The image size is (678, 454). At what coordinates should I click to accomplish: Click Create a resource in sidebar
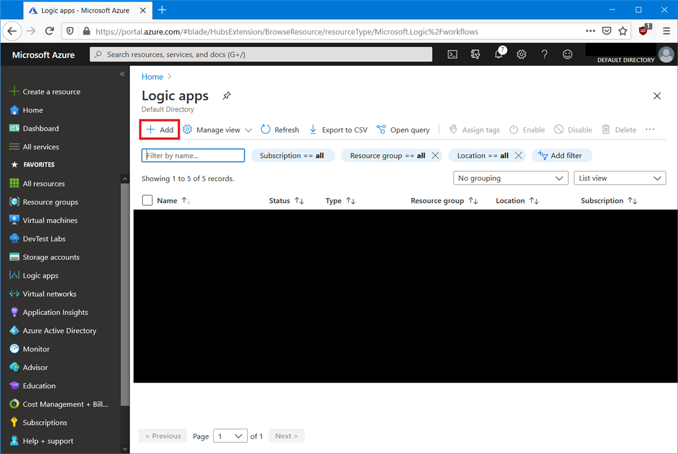(x=45, y=92)
